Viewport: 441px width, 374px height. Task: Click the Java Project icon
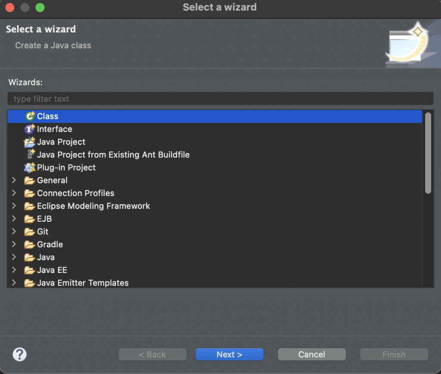(x=30, y=142)
